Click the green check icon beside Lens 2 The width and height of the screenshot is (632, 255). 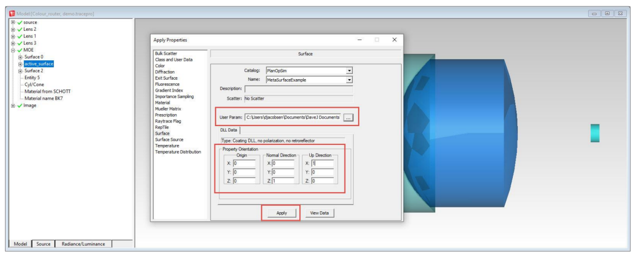pyautogui.click(x=20, y=29)
